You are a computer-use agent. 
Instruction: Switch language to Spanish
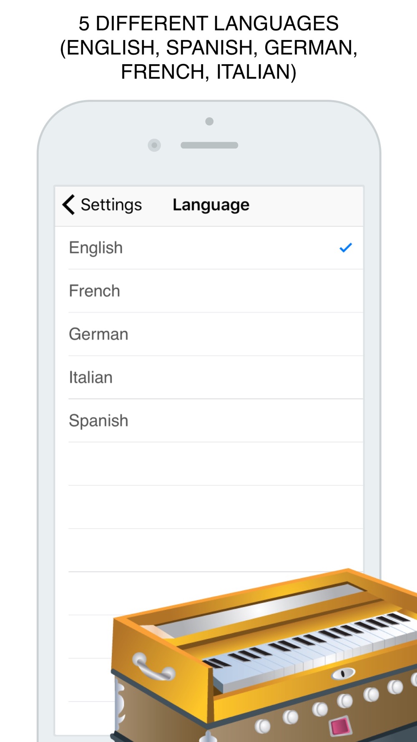coord(209,421)
